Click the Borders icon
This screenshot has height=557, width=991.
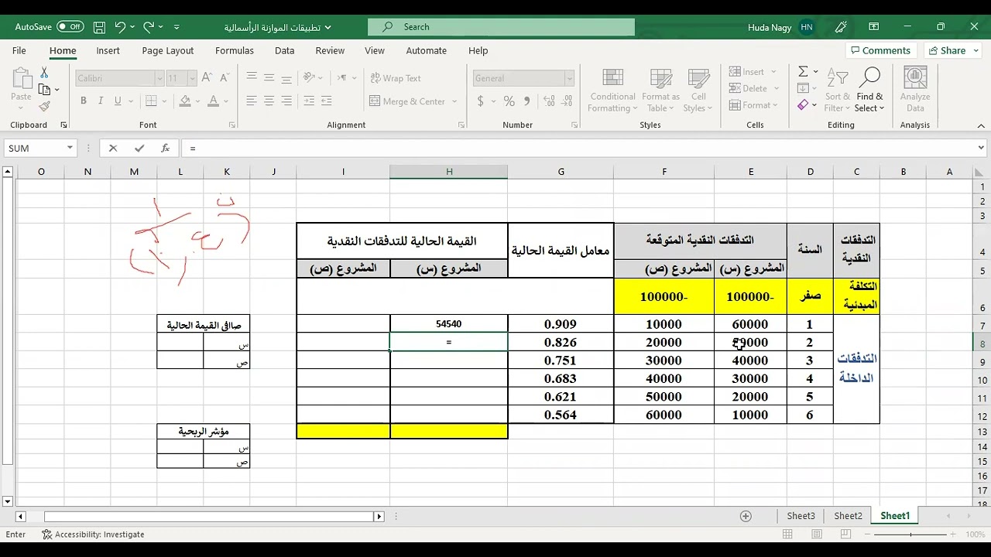point(151,101)
